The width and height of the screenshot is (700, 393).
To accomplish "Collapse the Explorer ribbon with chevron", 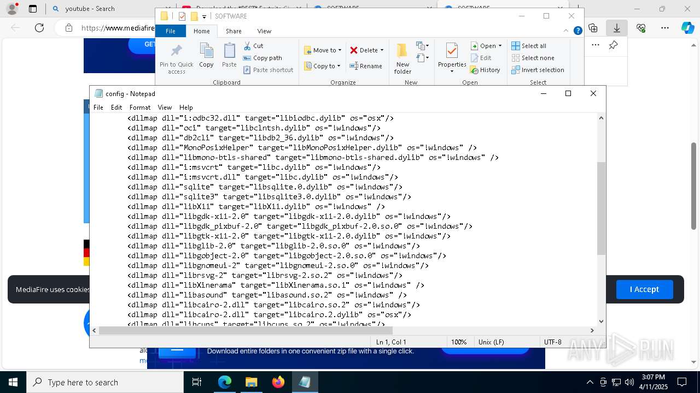I will (x=566, y=31).
